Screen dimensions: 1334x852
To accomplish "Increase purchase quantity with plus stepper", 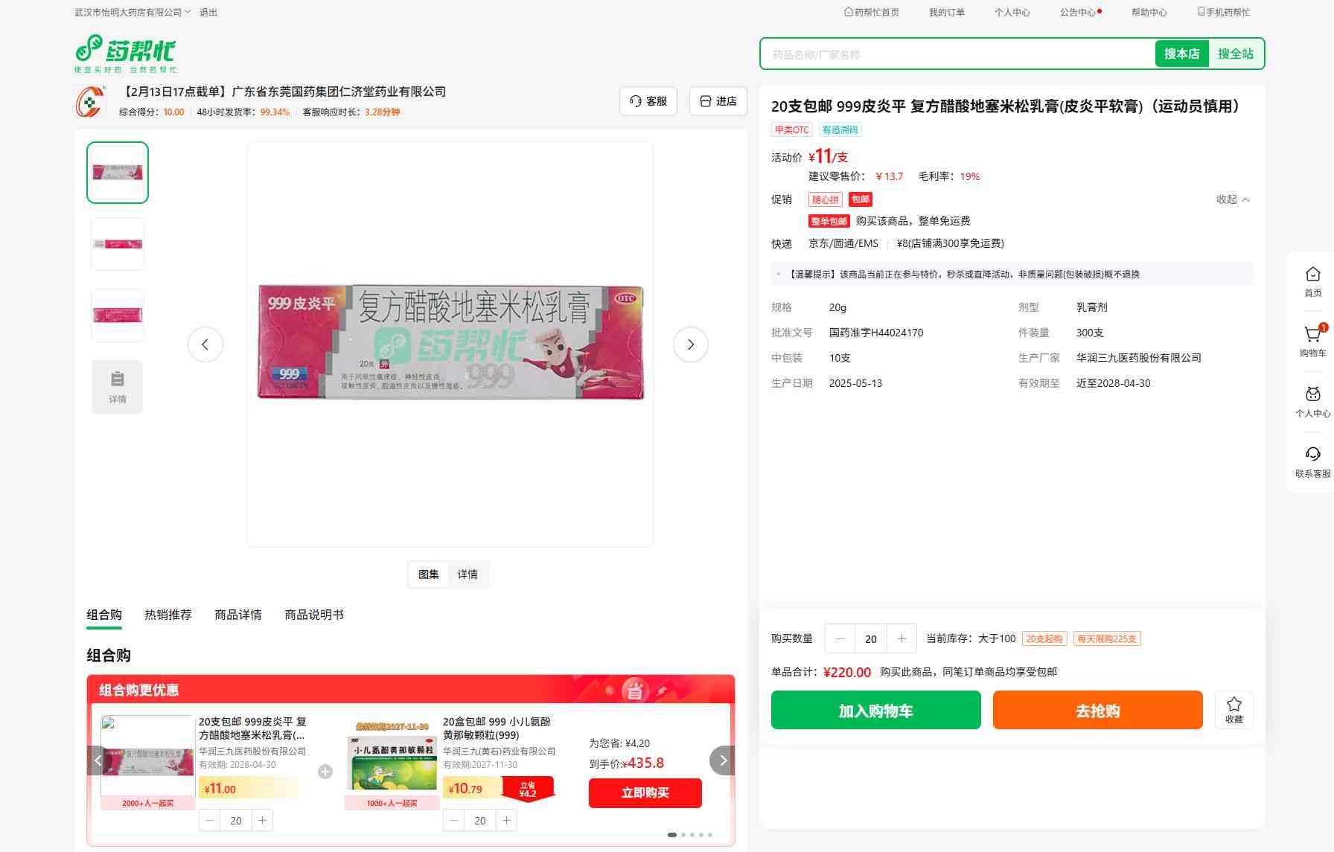I will click(901, 638).
